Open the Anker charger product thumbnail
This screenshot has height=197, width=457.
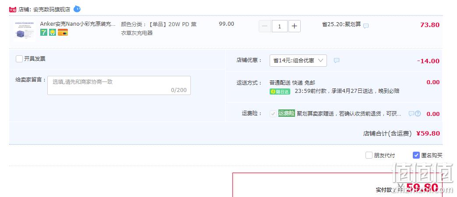tap(25, 31)
